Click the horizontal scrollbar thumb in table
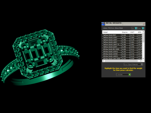 coord(121,61)
